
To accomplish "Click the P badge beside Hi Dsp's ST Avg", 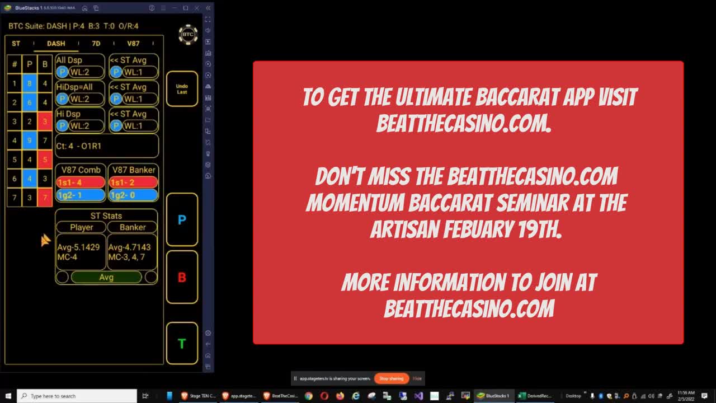I will click(116, 125).
